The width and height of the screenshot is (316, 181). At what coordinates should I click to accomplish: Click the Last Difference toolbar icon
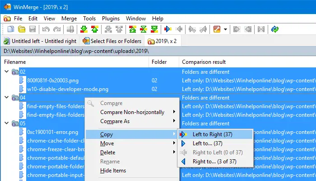[154, 29]
